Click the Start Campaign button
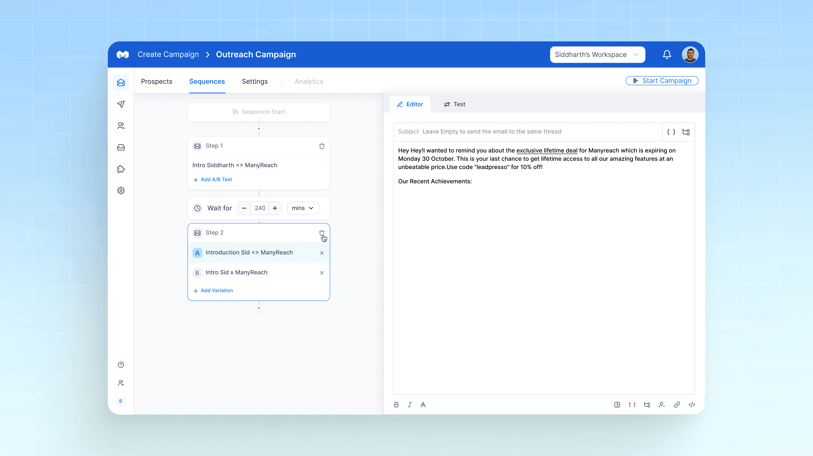Image resolution: width=813 pixels, height=456 pixels. pyautogui.click(x=662, y=81)
